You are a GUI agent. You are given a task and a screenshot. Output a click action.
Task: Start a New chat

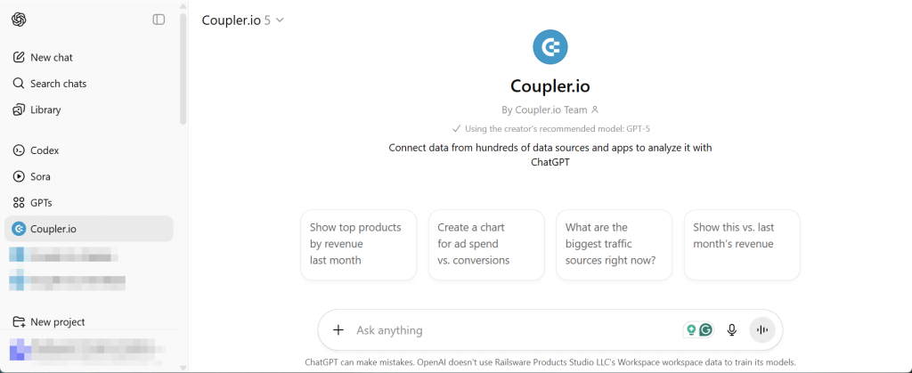(x=51, y=57)
